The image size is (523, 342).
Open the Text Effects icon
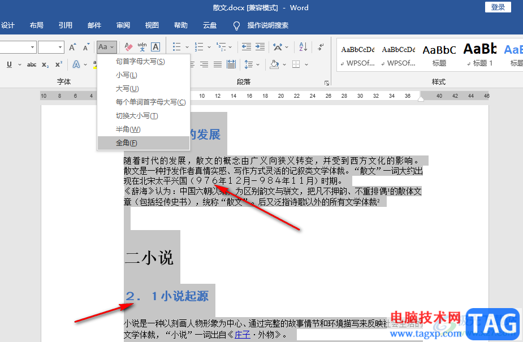[x=76, y=64]
